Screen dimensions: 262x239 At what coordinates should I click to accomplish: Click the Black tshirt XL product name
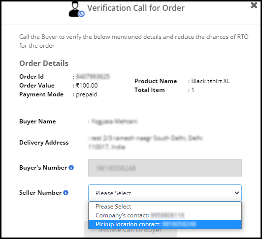(x=210, y=81)
